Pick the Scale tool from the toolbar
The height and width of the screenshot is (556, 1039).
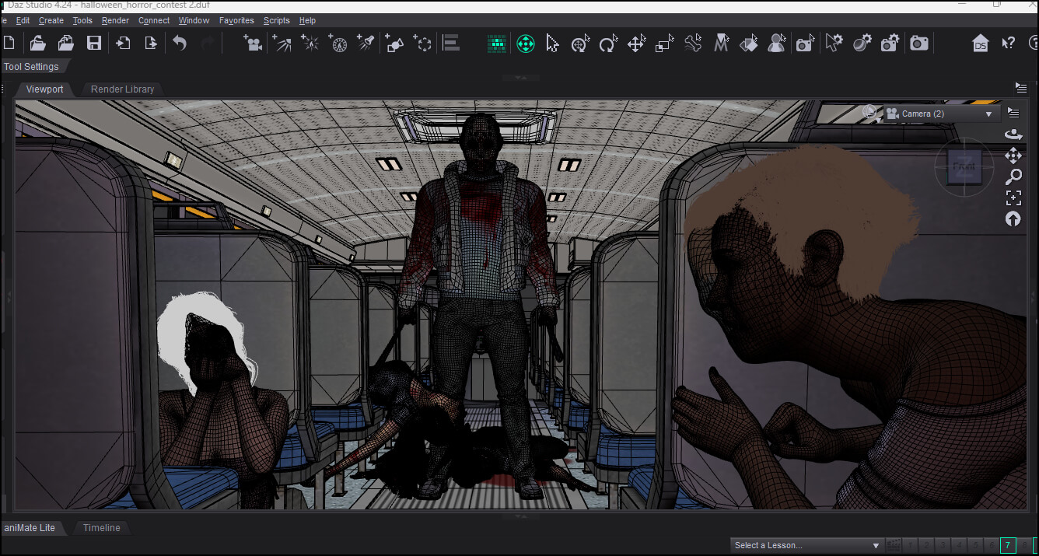[664, 44]
